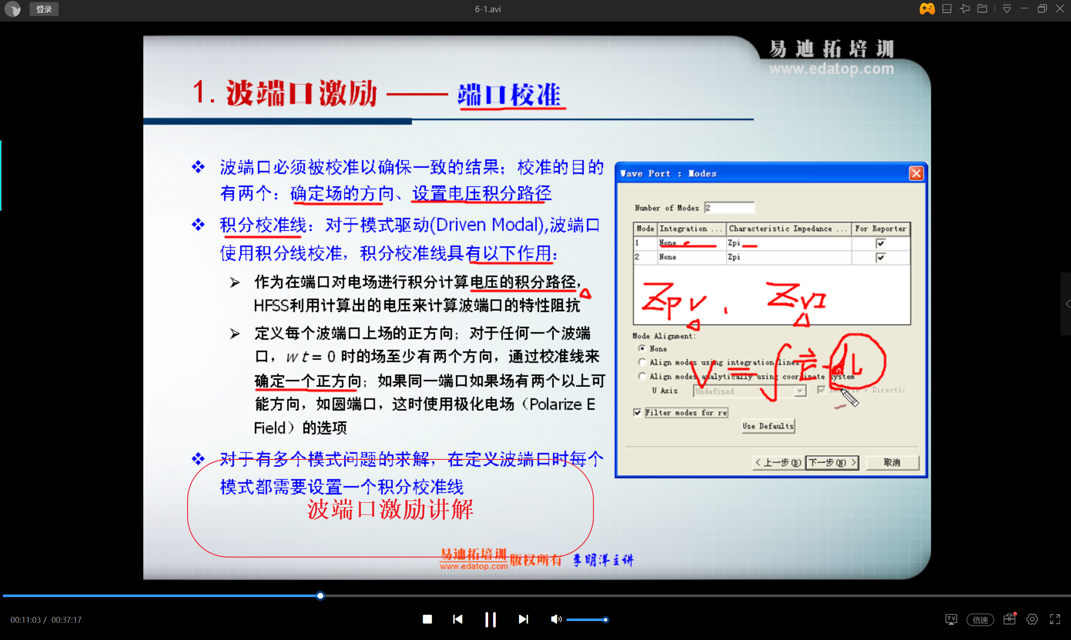The width and height of the screenshot is (1071, 640).
Task: Close the video player window
Action: click(1060, 8)
